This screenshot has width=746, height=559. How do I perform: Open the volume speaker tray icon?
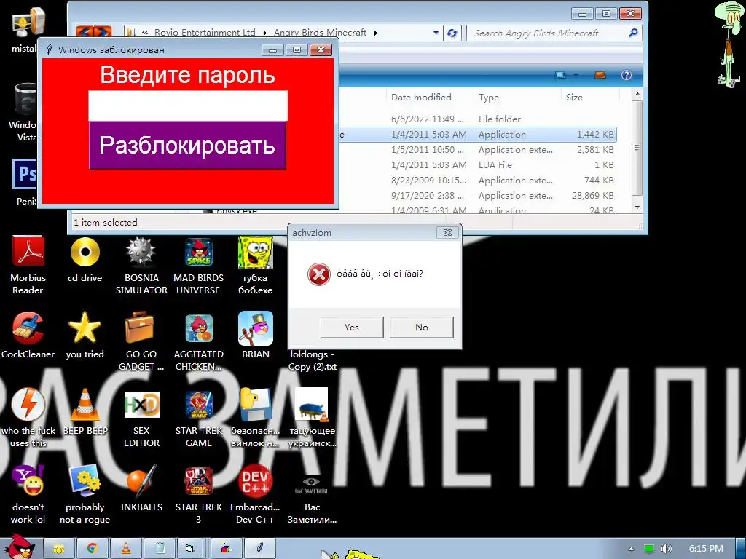tap(666, 549)
